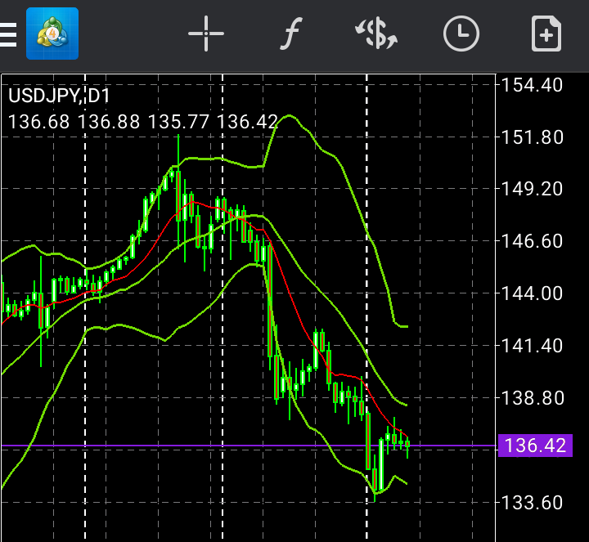Open new order document-plus icon
The height and width of the screenshot is (542, 589).
(x=546, y=34)
